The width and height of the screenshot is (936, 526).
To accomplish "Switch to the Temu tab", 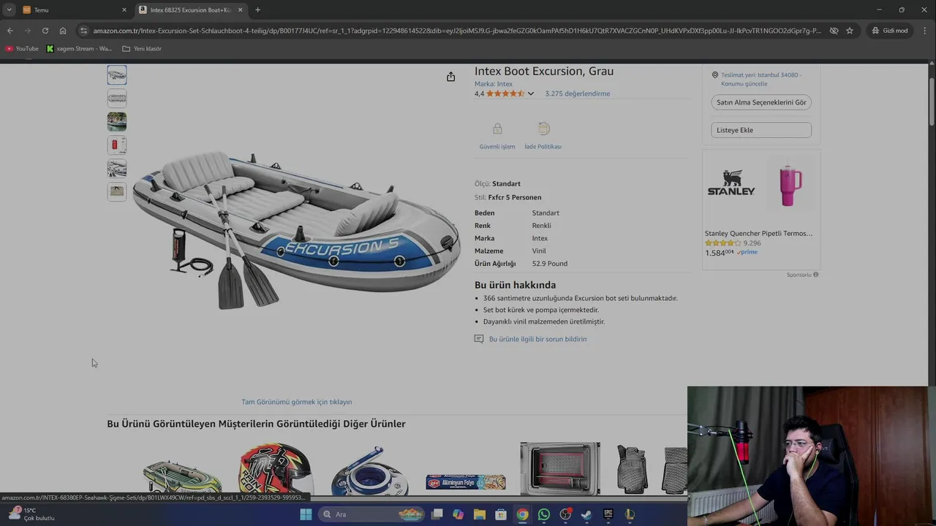I will [x=73, y=9].
